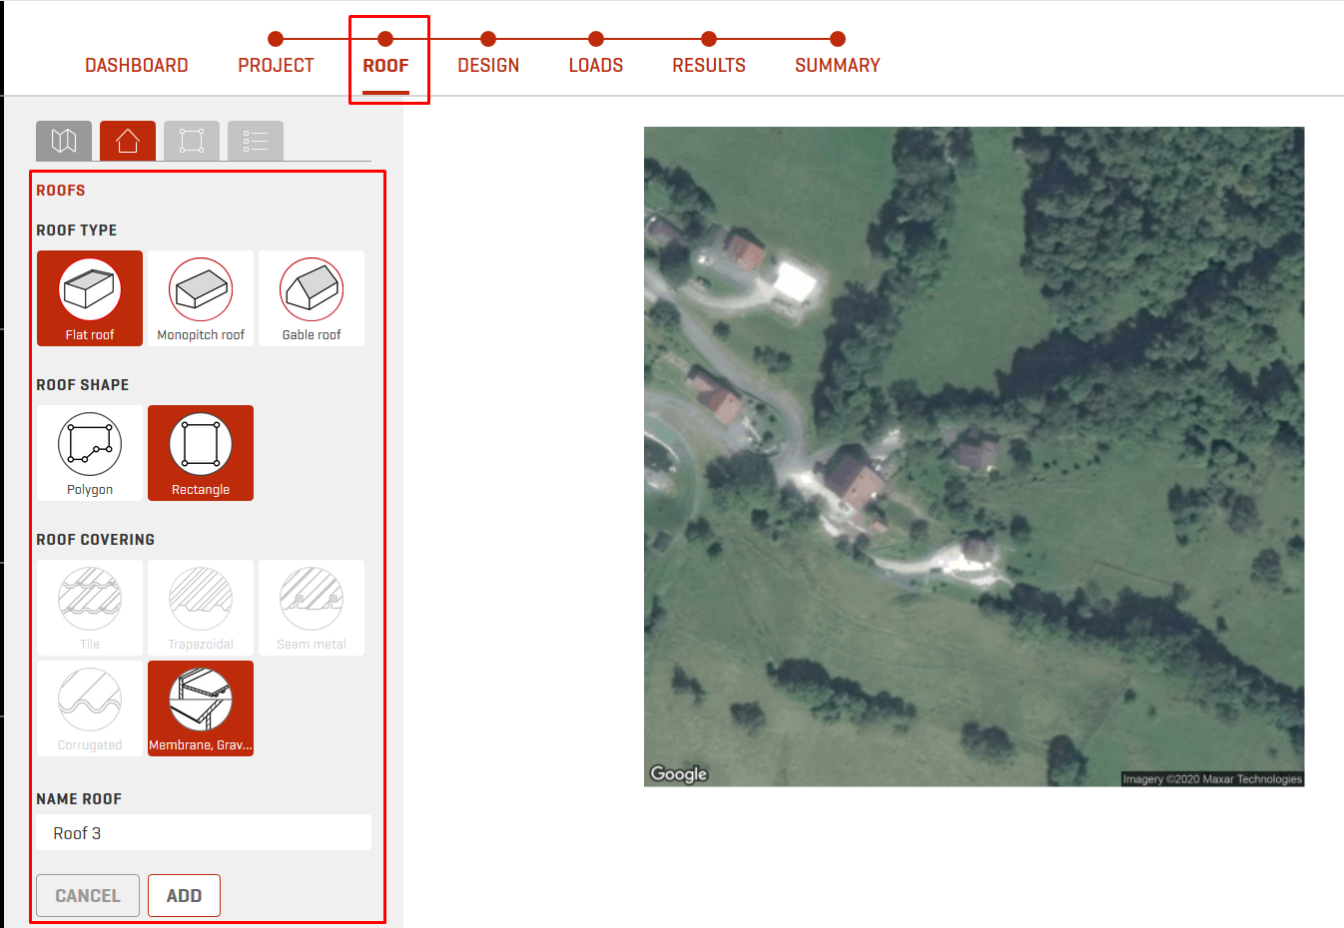Open the RESULTS step

click(709, 66)
